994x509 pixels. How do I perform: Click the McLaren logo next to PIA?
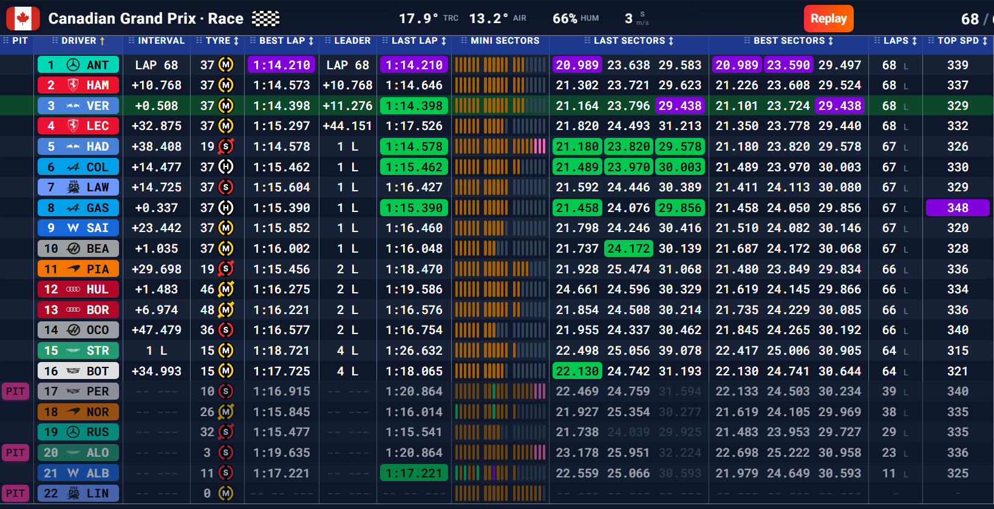73,269
